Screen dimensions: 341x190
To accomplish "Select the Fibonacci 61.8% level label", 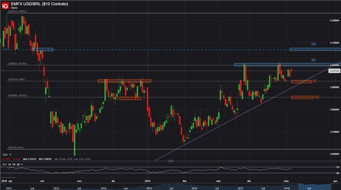I will click(x=18, y=63).
